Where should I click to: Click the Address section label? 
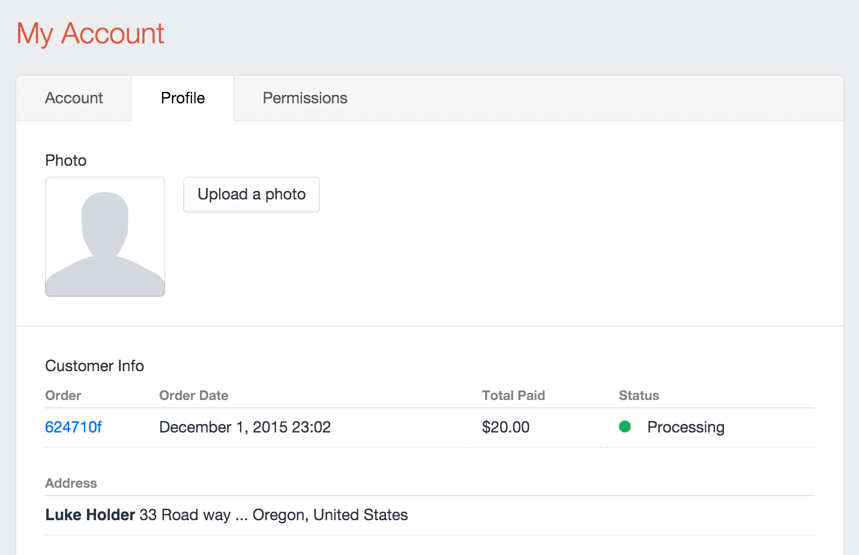(71, 483)
